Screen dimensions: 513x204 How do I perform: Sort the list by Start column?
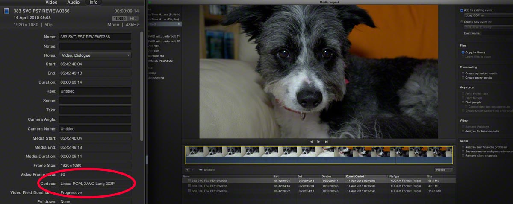(x=285, y=176)
